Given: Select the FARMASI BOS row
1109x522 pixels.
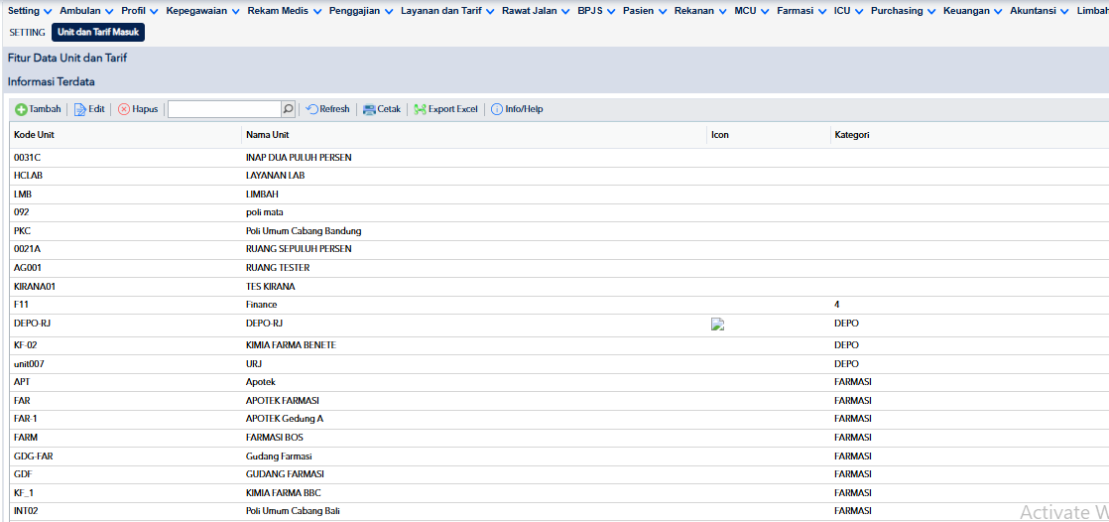Looking at the screenshot, I should (x=559, y=437).
